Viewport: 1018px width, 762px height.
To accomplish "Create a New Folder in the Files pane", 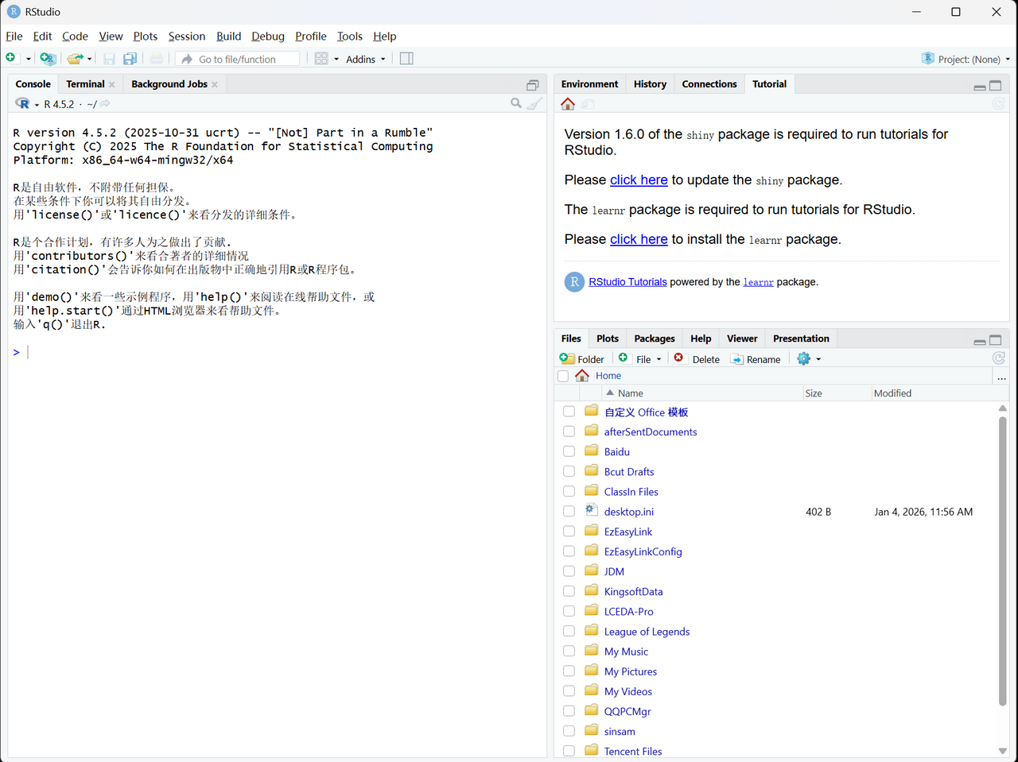I will click(582, 358).
